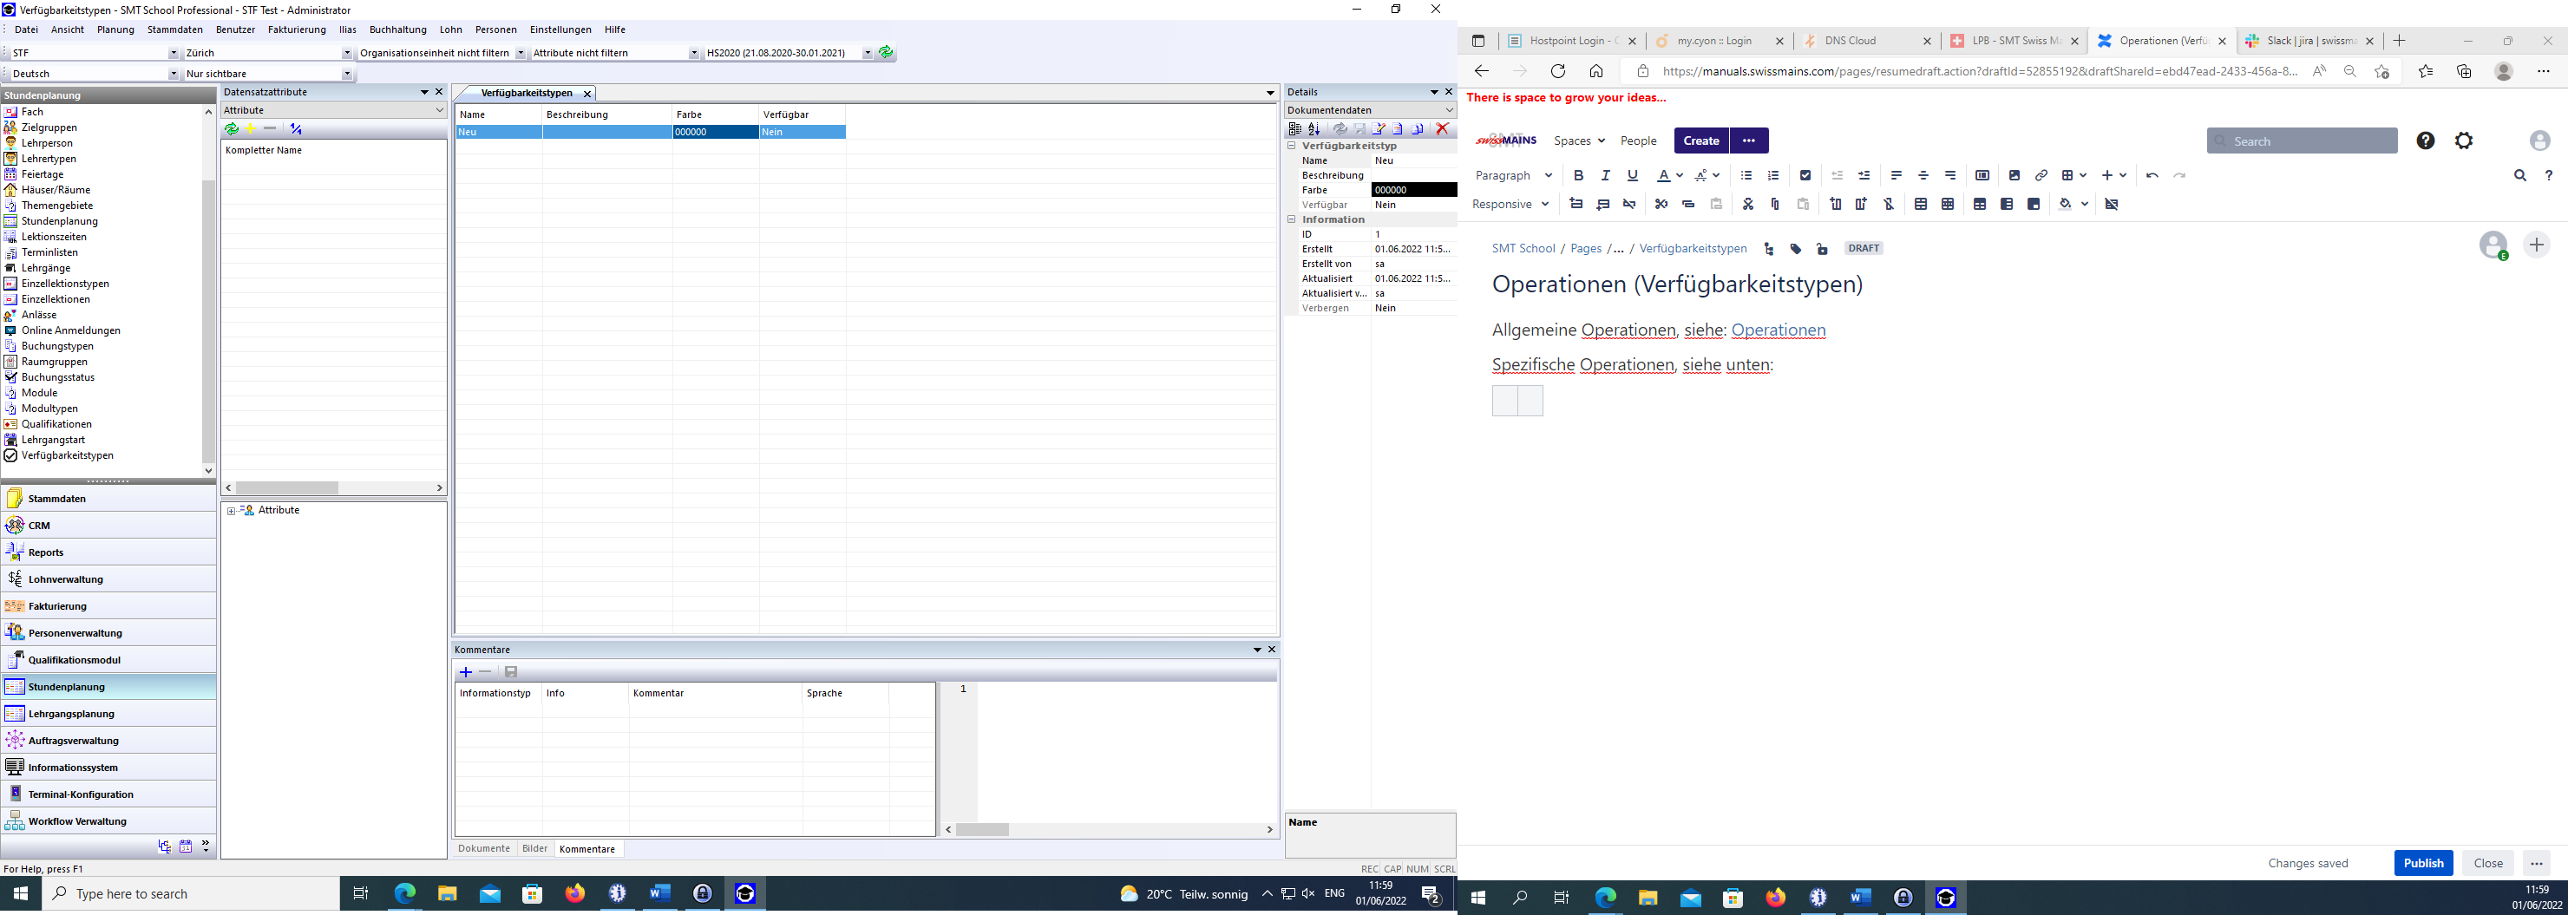2568x915 pixels.
Task: Insert a link in the Confluence editor
Action: pyautogui.click(x=2041, y=175)
